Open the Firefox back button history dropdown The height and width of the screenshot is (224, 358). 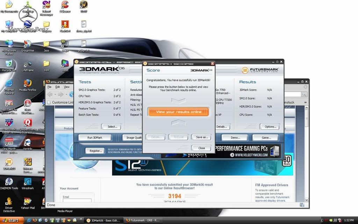pyautogui.click(x=55, y=94)
